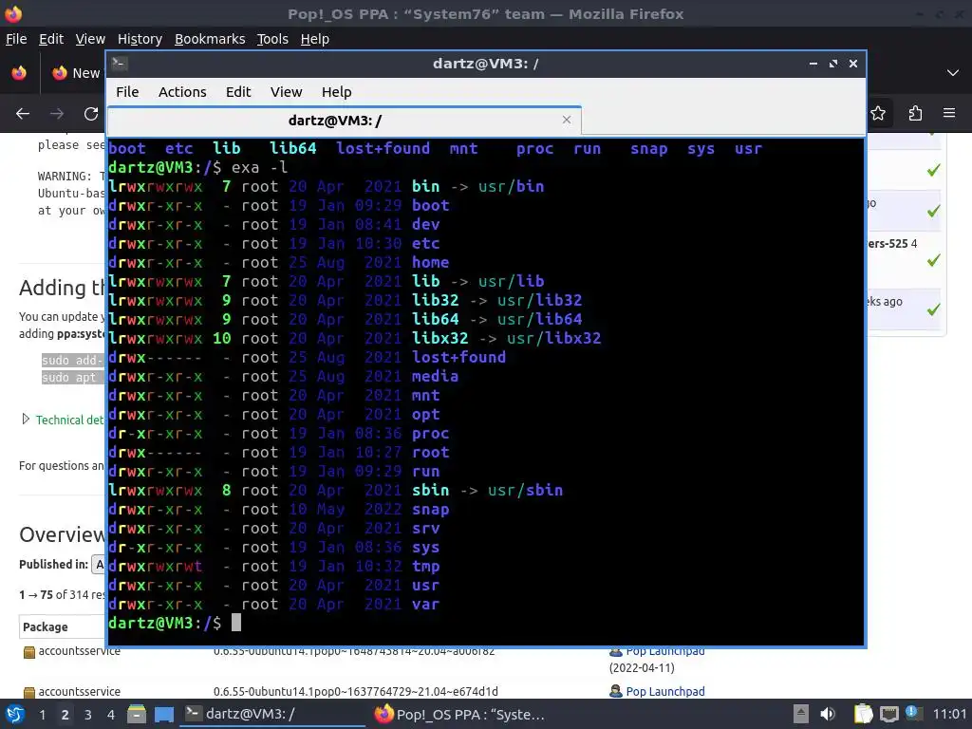The image size is (972, 729).
Task: Open clipboard manager tray icon
Action: point(863,714)
